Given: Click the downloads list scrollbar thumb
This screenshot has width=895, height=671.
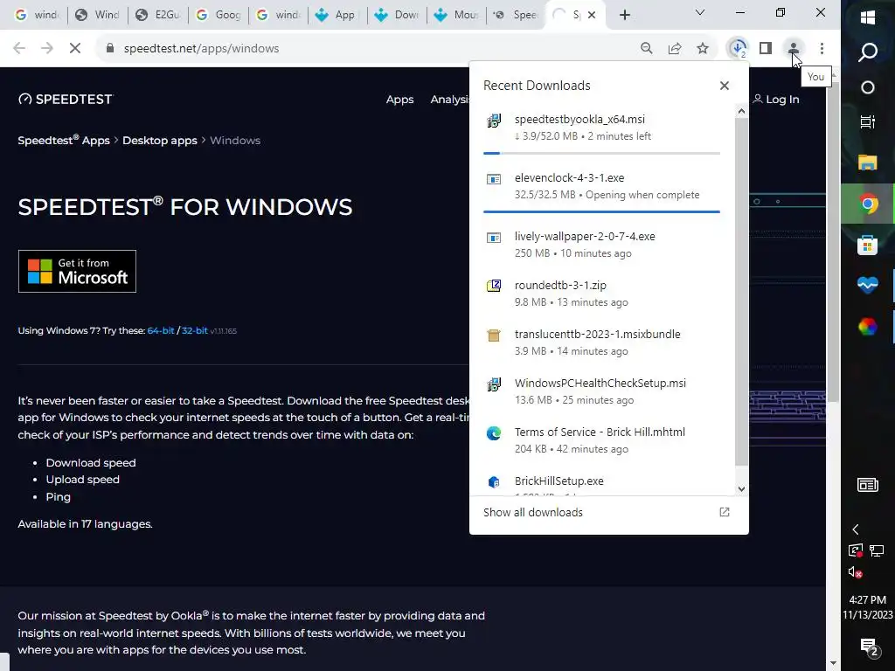Looking at the screenshot, I should [741, 292].
